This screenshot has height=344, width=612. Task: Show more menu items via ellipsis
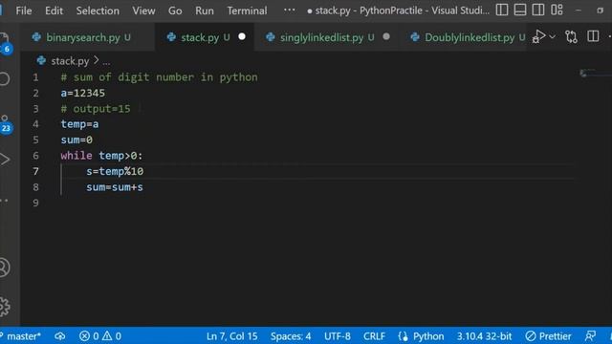pos(289,11)
